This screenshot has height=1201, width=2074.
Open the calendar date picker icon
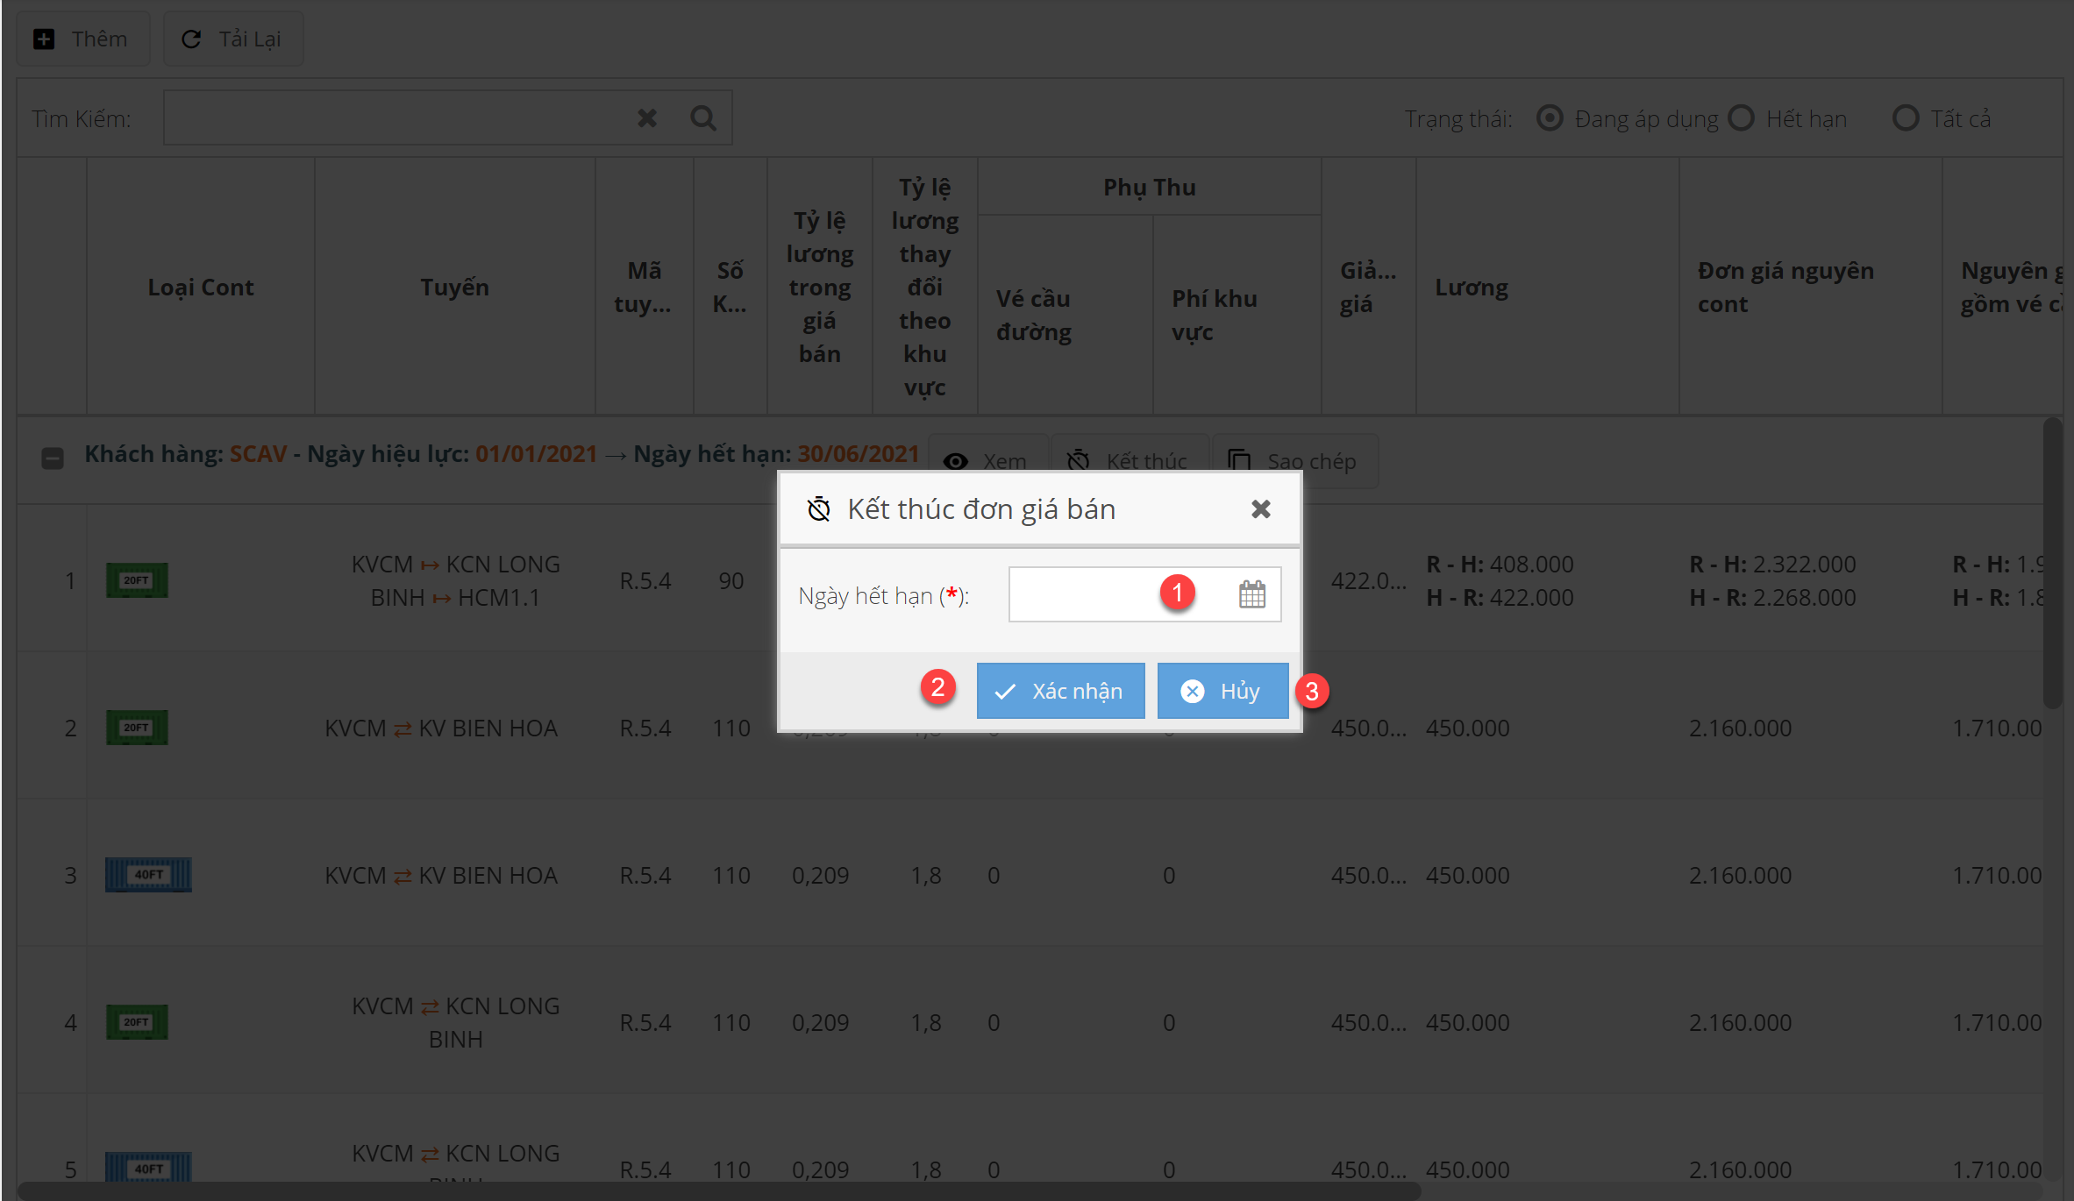[x=1251, y=594]
